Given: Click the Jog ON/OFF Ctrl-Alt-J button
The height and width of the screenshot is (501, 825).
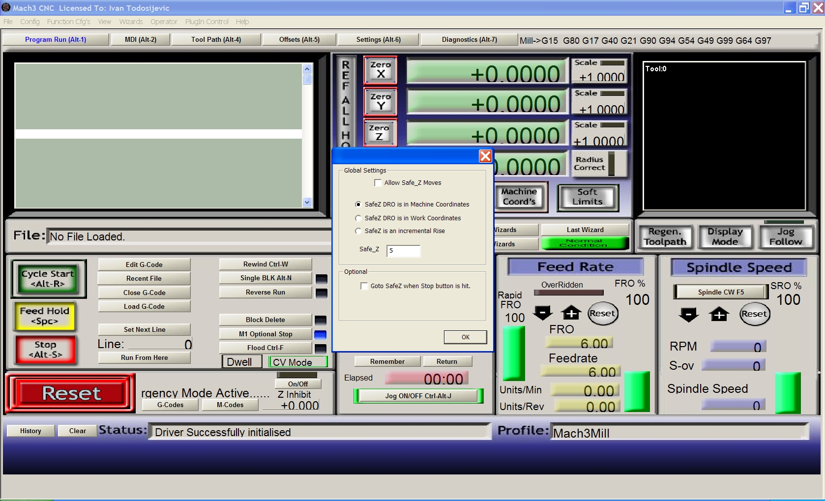Looking at the screenshot, I should (x=418, y=396).
